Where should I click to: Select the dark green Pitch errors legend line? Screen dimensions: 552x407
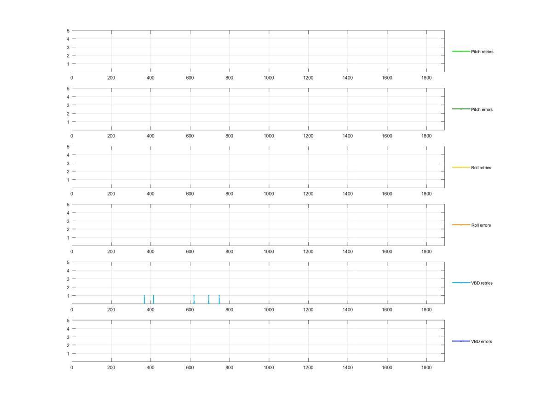[461, 109]
